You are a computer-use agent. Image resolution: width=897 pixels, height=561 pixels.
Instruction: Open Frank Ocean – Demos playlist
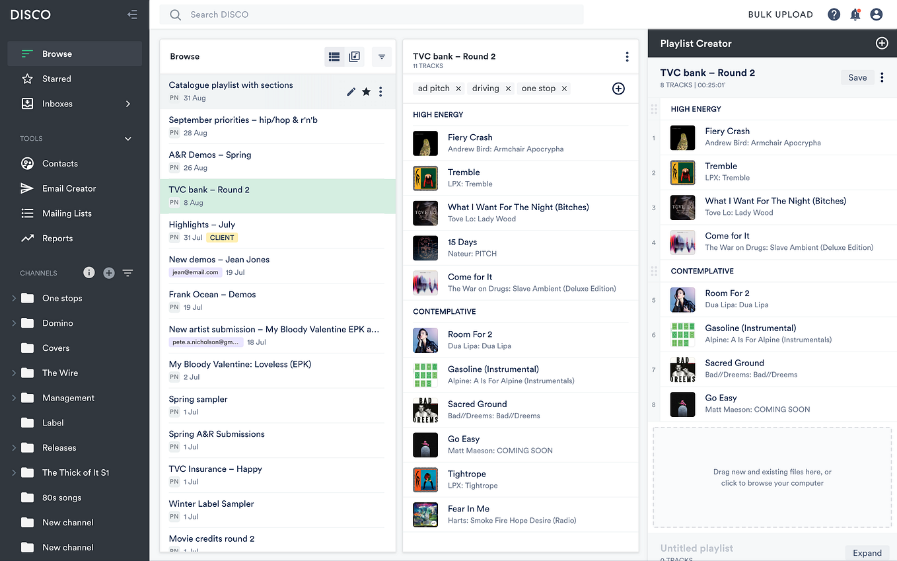click(x=277, y=301)
